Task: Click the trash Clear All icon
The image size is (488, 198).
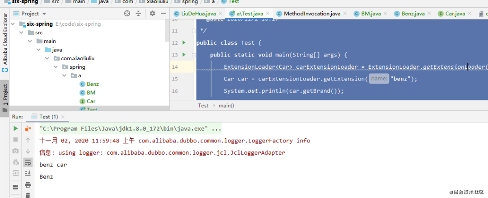Action: pos(28,195)
